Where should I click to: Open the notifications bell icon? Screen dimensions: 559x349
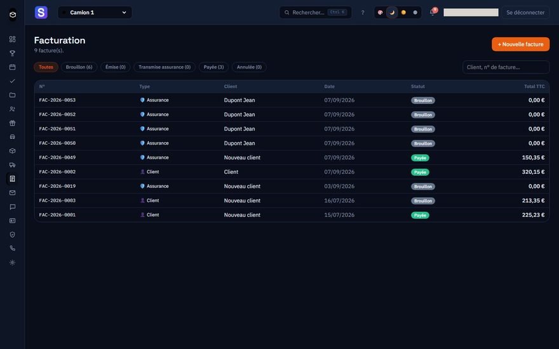click(433, 12)
